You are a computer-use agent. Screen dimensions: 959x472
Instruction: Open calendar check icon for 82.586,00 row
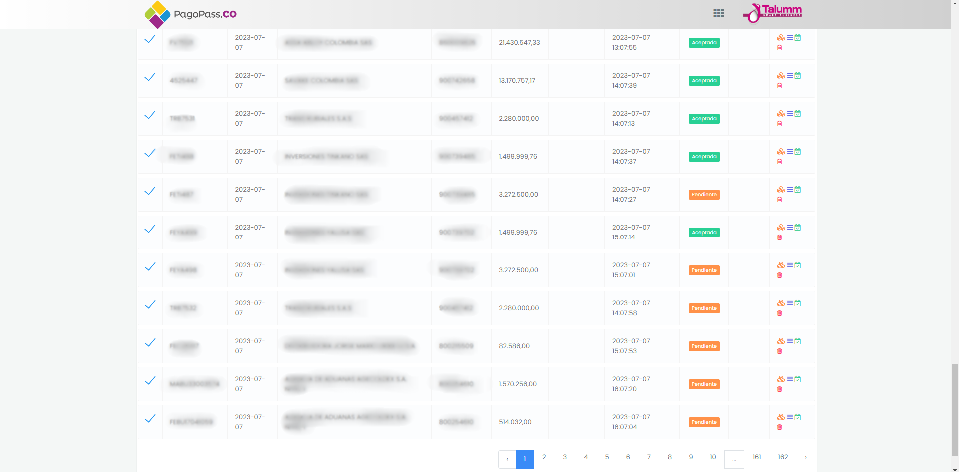pyautogui.click(x=798, y=341)
